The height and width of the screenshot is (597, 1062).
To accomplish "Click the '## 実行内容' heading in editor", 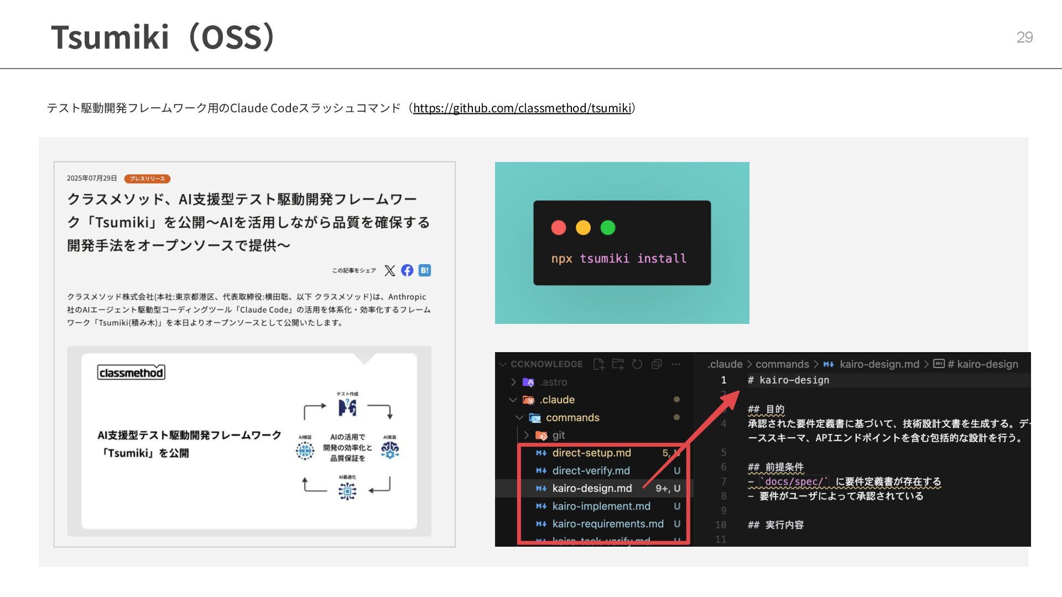I will pos(775,525).
